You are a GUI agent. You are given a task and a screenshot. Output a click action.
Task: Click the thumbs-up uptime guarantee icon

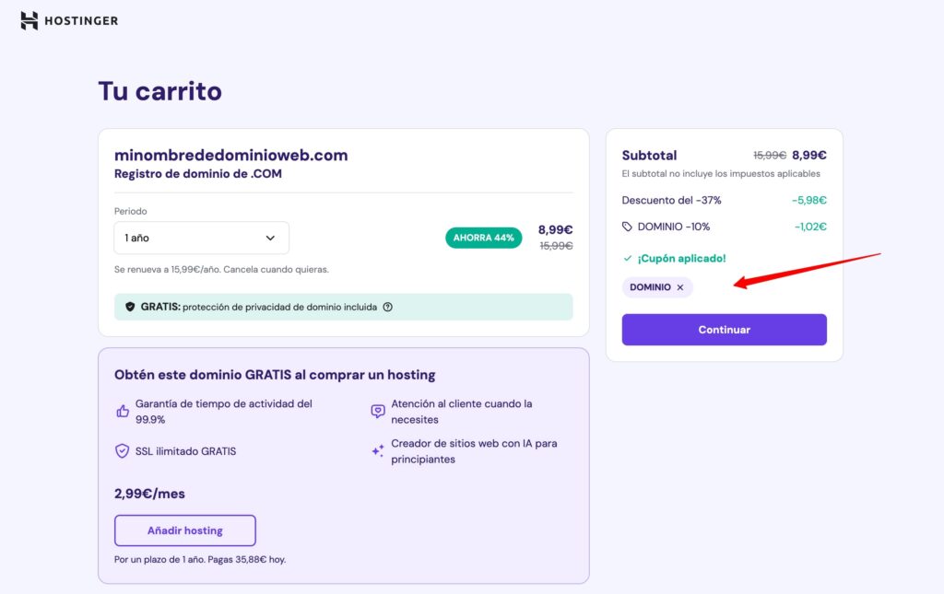123,412
